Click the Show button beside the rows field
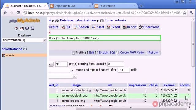This screenshot has width=196, height=110. (51, 64)
